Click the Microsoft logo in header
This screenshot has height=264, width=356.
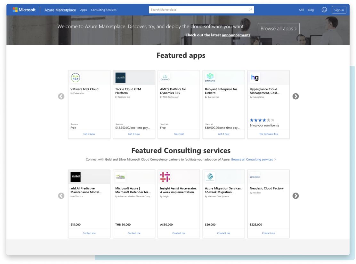coord(24,10)
